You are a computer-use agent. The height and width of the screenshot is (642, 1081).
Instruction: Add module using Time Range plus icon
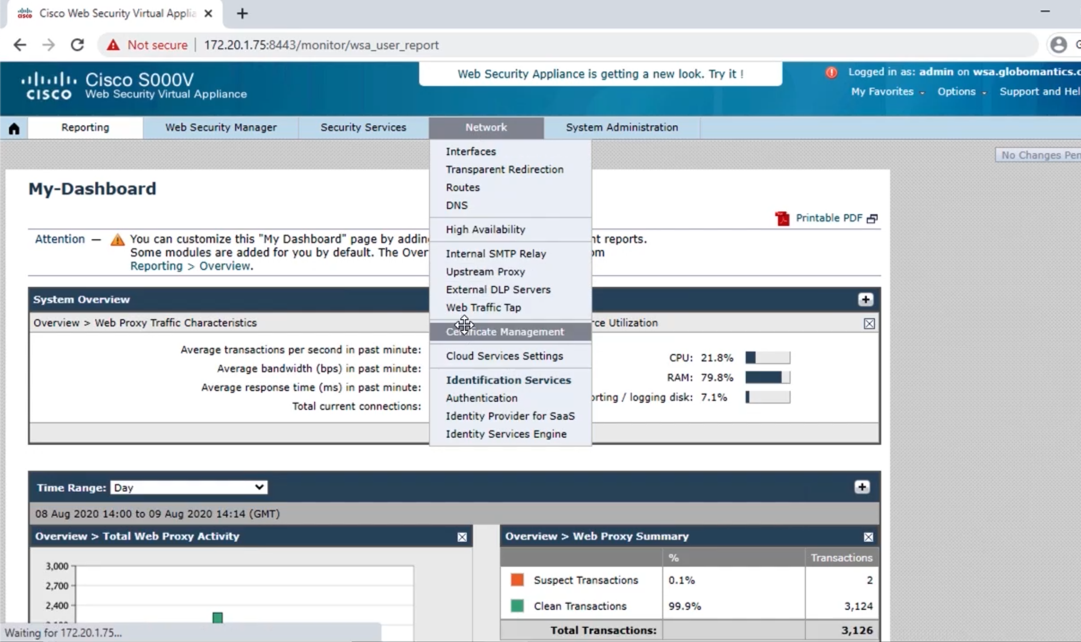click(x=862, y=487)
